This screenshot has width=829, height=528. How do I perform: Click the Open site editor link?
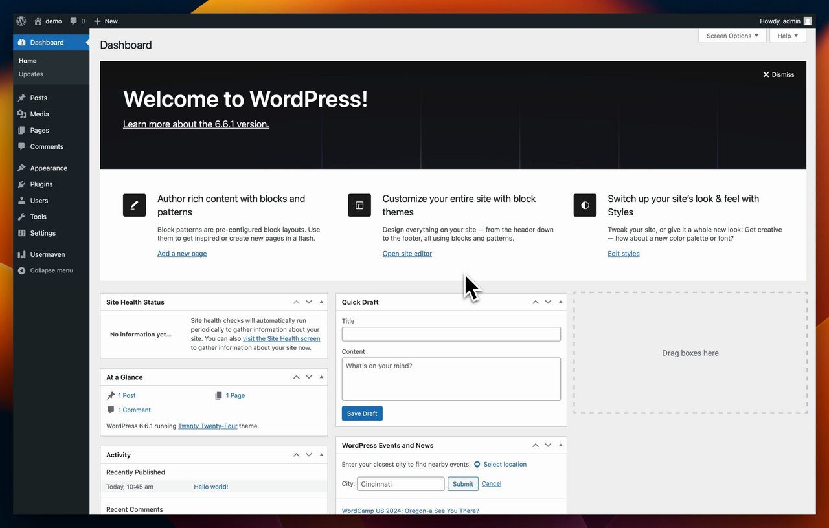pyautogui.click(x=407, y=254)
